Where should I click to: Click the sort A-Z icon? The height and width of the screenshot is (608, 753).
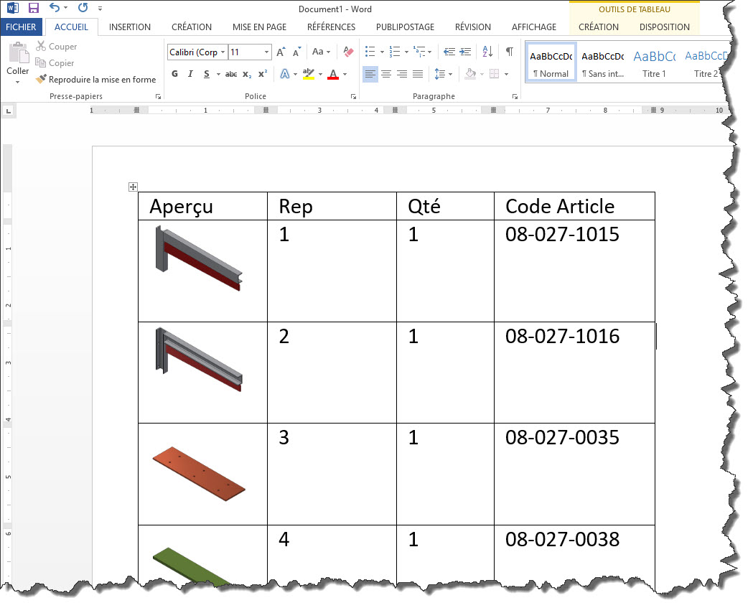click(x=487, y=52)
